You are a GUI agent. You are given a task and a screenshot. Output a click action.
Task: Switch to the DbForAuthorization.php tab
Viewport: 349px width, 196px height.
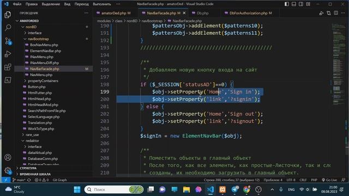pos(250,13)
